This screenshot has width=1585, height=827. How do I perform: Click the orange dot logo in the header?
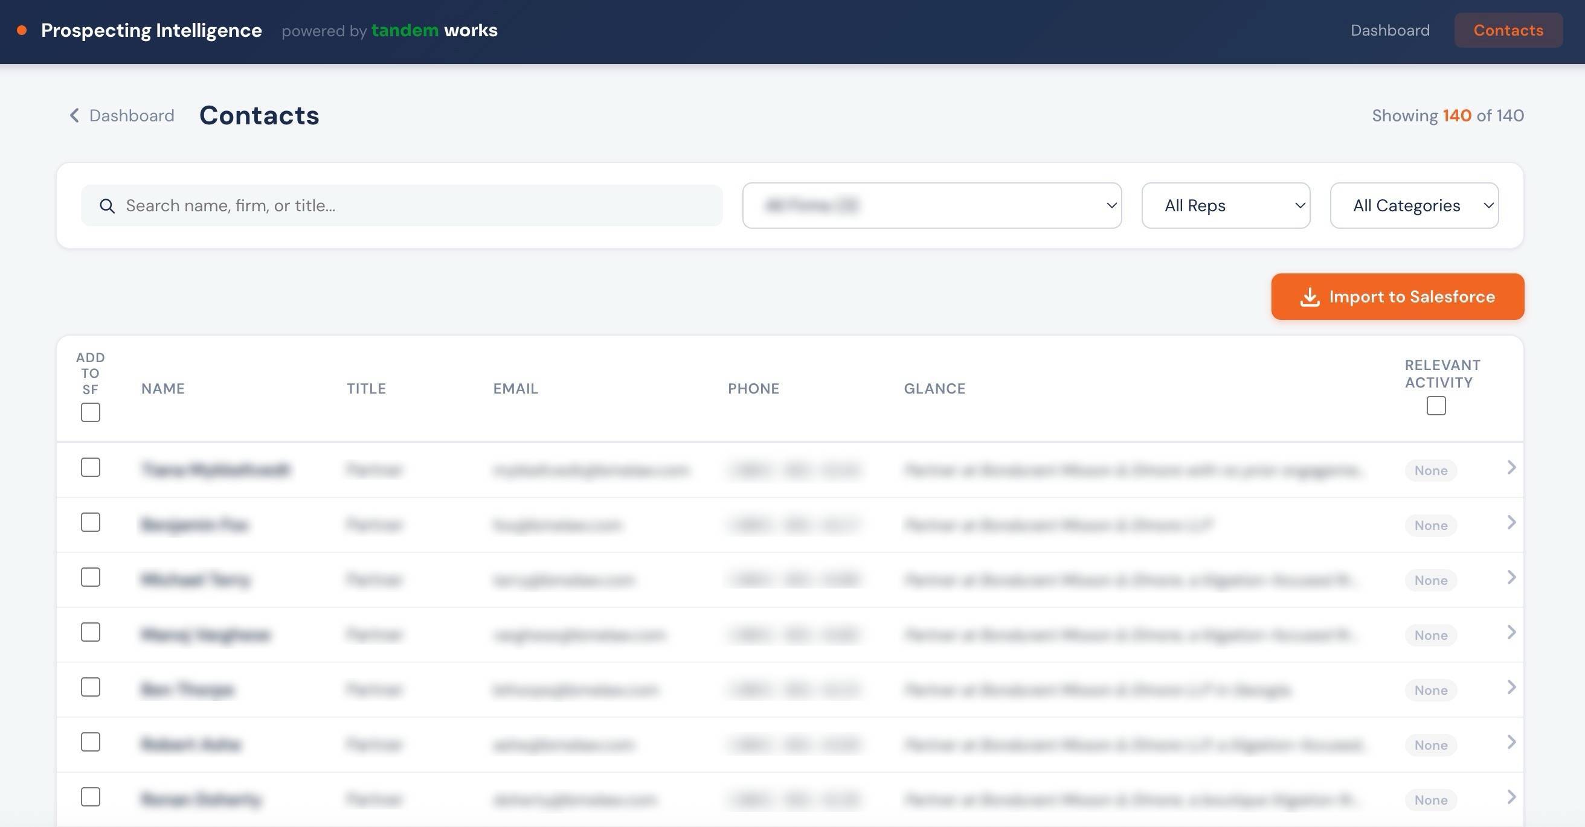22,30
